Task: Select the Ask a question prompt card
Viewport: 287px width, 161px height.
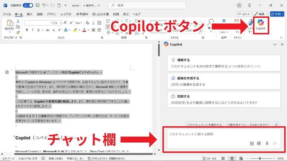Action: point(224,99)
